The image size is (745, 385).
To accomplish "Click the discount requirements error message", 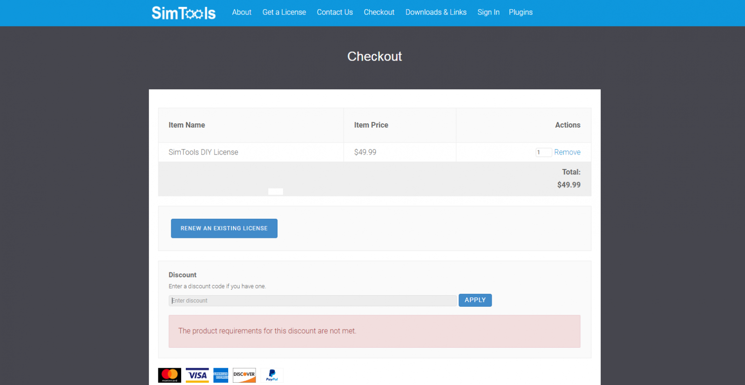I will coord(374,331).
